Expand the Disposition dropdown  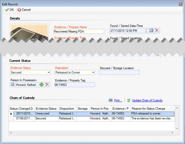[93, 73]
